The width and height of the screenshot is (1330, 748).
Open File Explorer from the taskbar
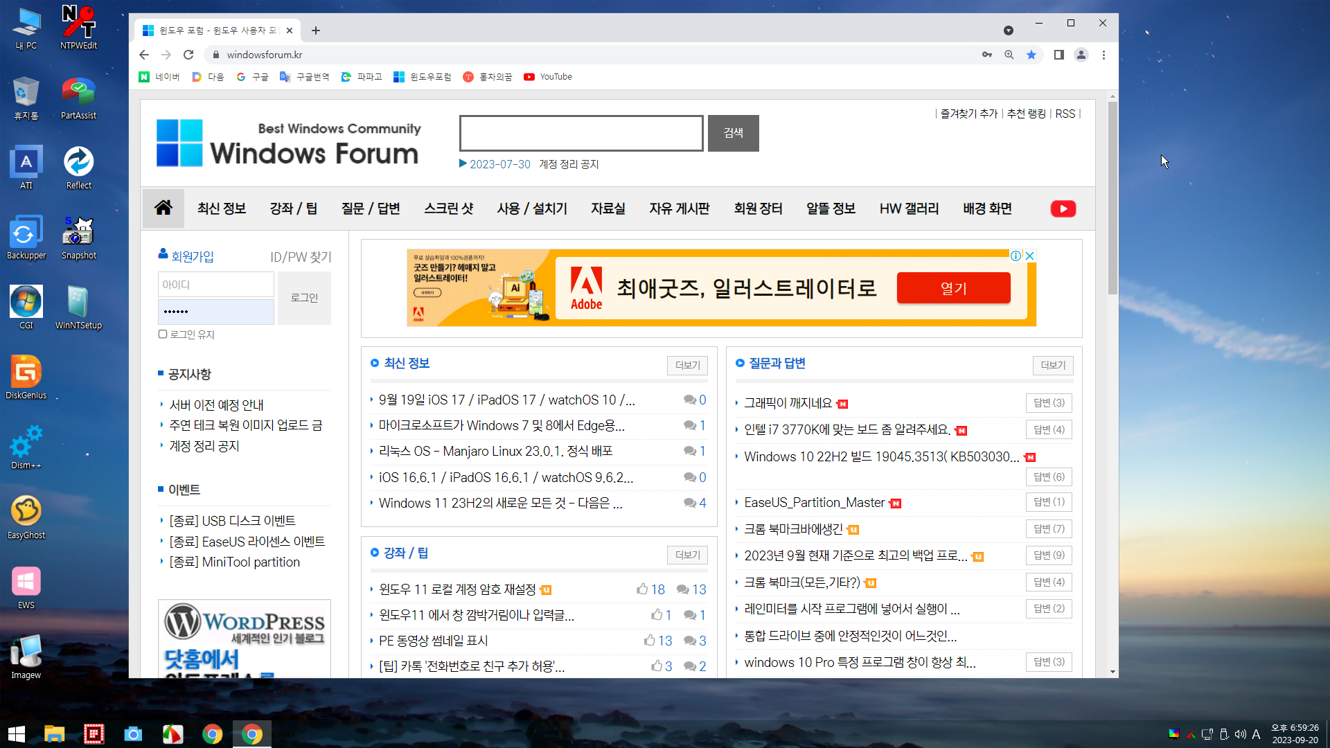click(54, 734)
